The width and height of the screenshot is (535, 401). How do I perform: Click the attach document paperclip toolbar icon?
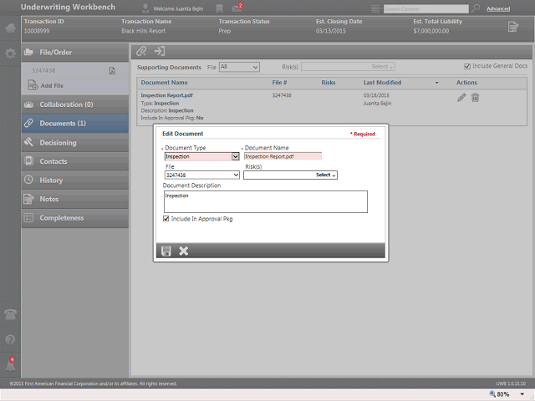coord(141,51)
